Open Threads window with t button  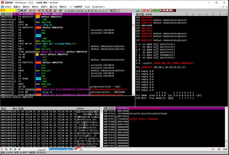75,10
